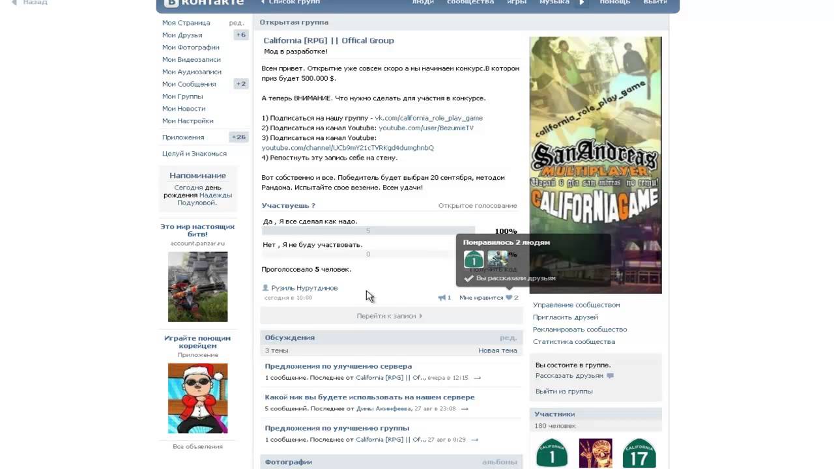Open author Рузиль Нурутдинов profile
The image size is (834, 469).
point(304,288)
